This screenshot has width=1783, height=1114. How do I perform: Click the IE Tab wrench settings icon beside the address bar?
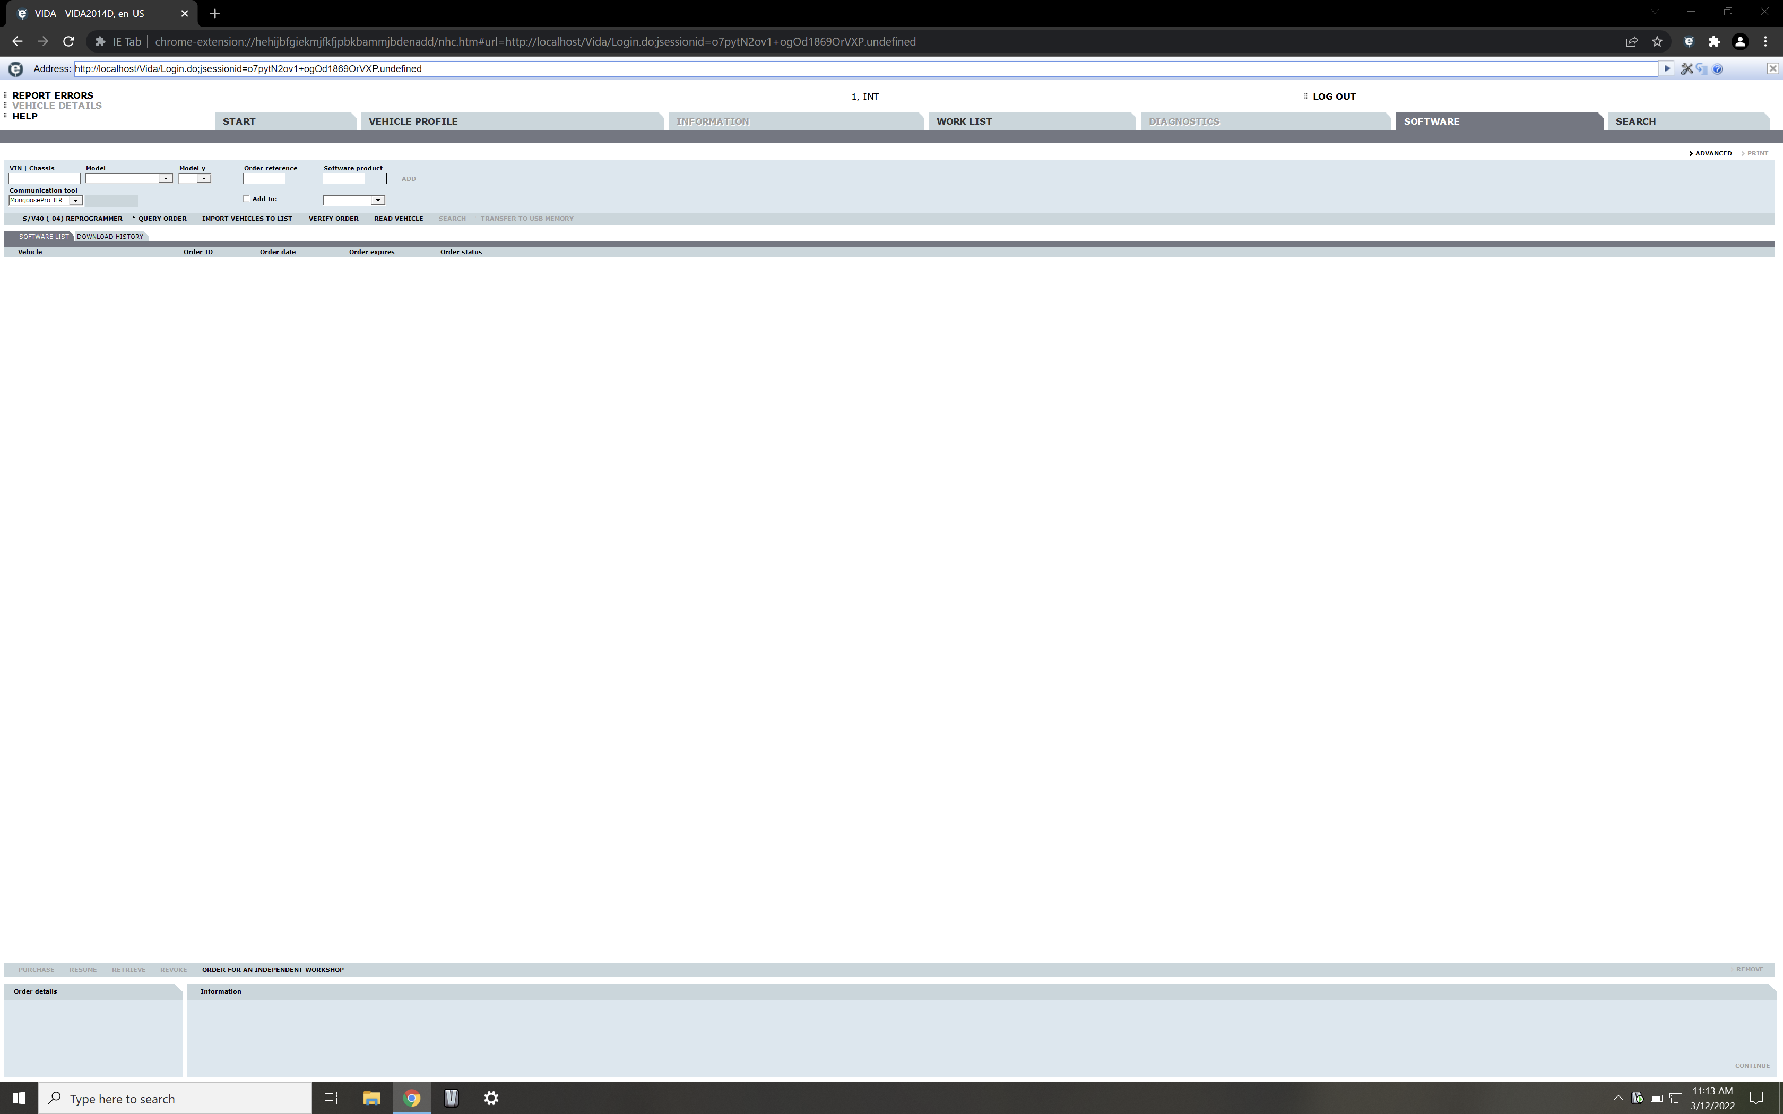point(1687,68)
